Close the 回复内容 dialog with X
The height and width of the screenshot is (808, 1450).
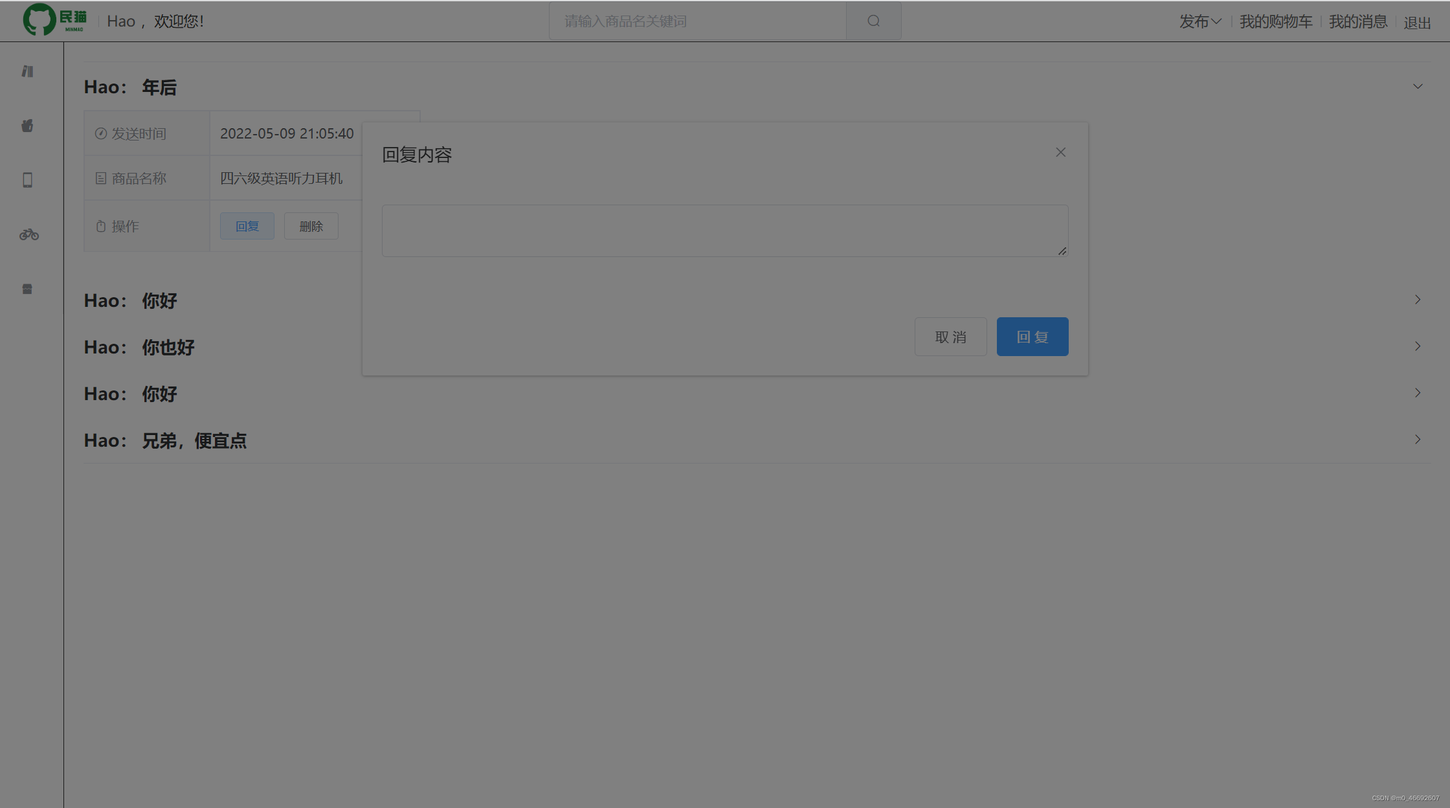point(1060,152)
